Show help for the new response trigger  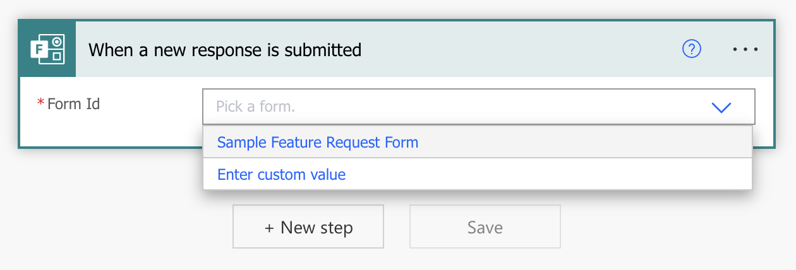pyautogui.click(x=692, y=49)
